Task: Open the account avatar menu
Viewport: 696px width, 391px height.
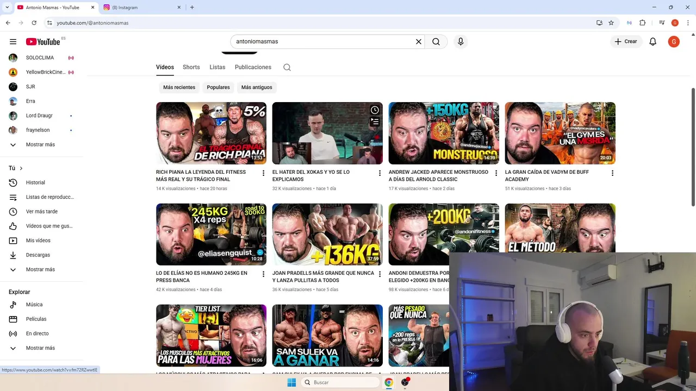Action: click(674, 41)
